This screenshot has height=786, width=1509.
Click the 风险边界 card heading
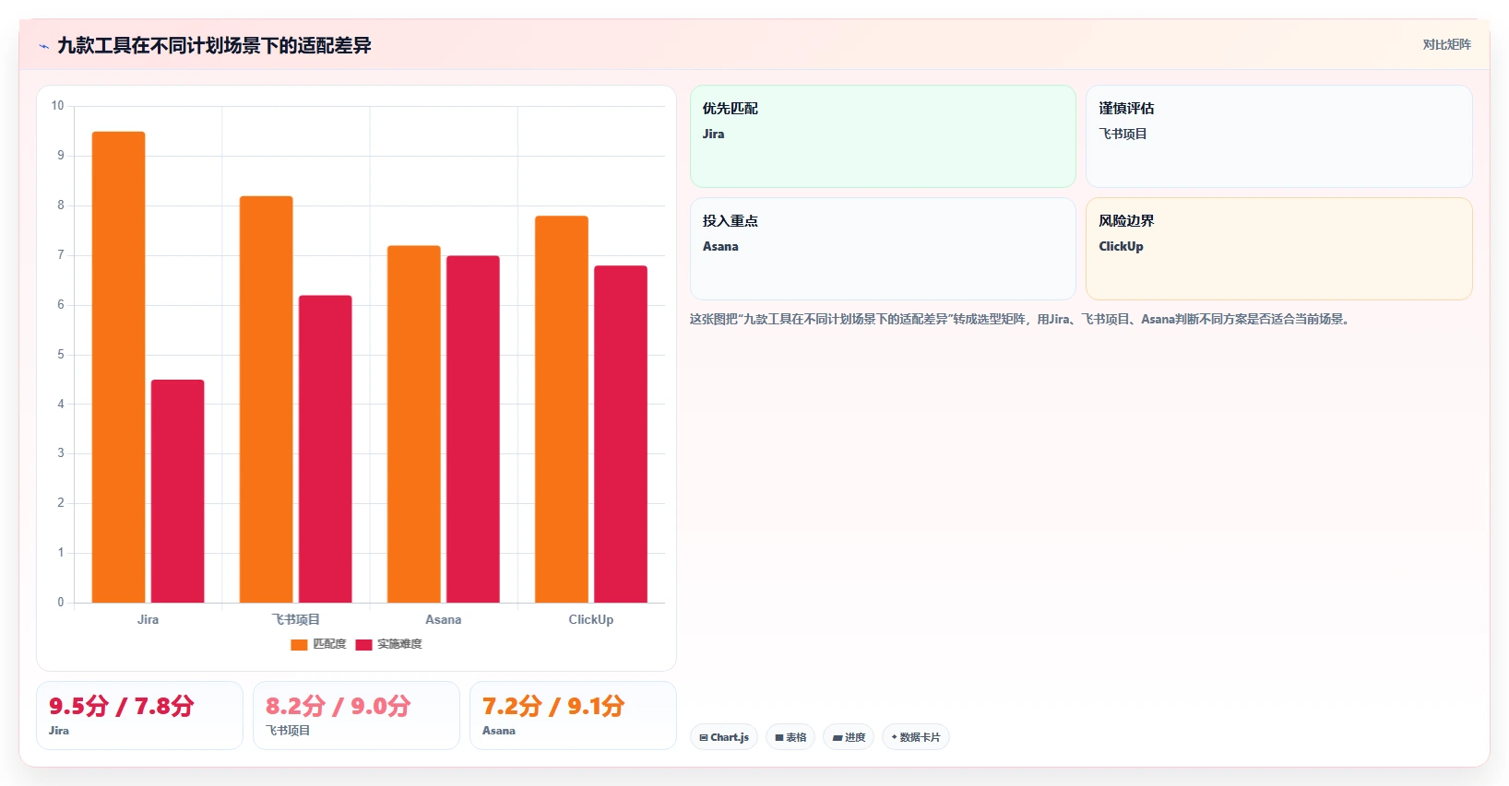(1126, 221)
